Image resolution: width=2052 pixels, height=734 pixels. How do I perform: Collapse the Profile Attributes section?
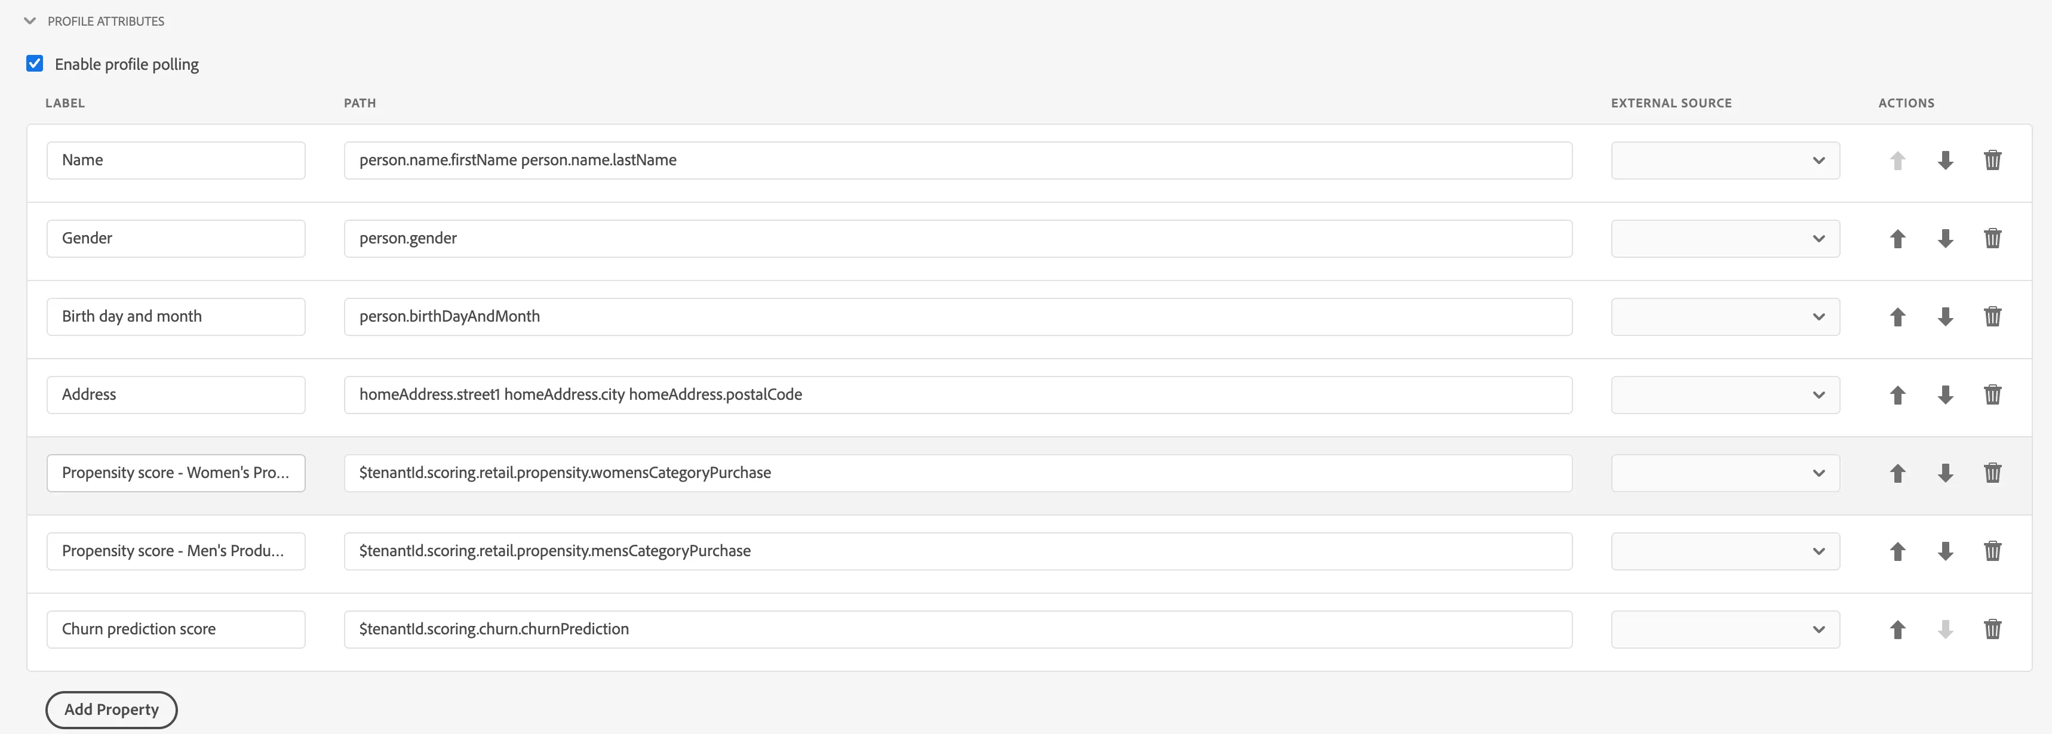[x=30, y=21]
